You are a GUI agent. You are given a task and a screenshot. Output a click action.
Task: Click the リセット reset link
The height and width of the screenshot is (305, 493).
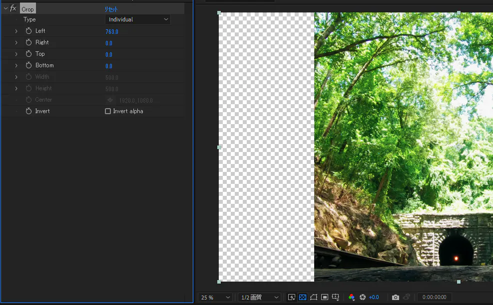(x=111, y=9)
